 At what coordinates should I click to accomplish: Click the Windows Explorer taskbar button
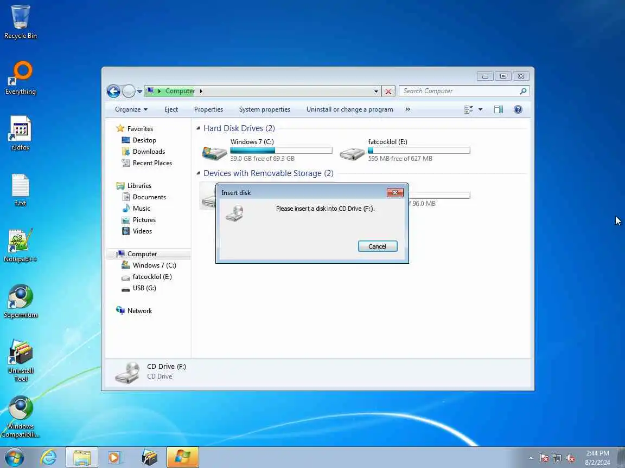click(82, 457)
